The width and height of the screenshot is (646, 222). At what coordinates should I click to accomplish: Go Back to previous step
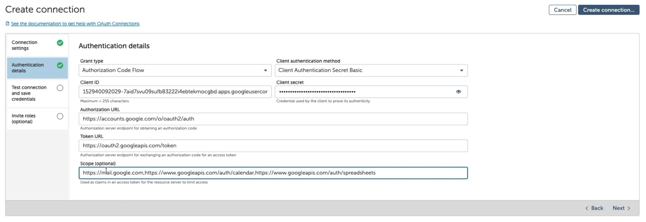pyautogui.click(x=594, y=208)
